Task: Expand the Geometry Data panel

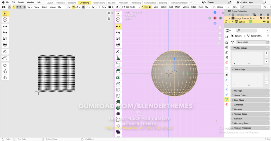Action: 250,123
